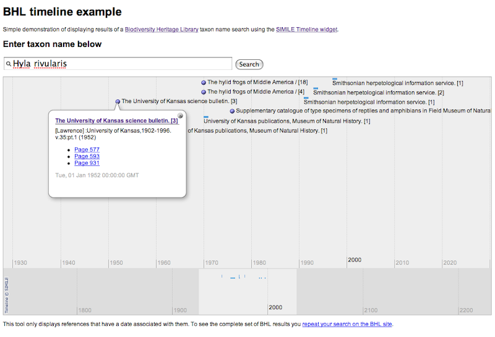Click the highlighted region in the overview band

pos(247,291)
